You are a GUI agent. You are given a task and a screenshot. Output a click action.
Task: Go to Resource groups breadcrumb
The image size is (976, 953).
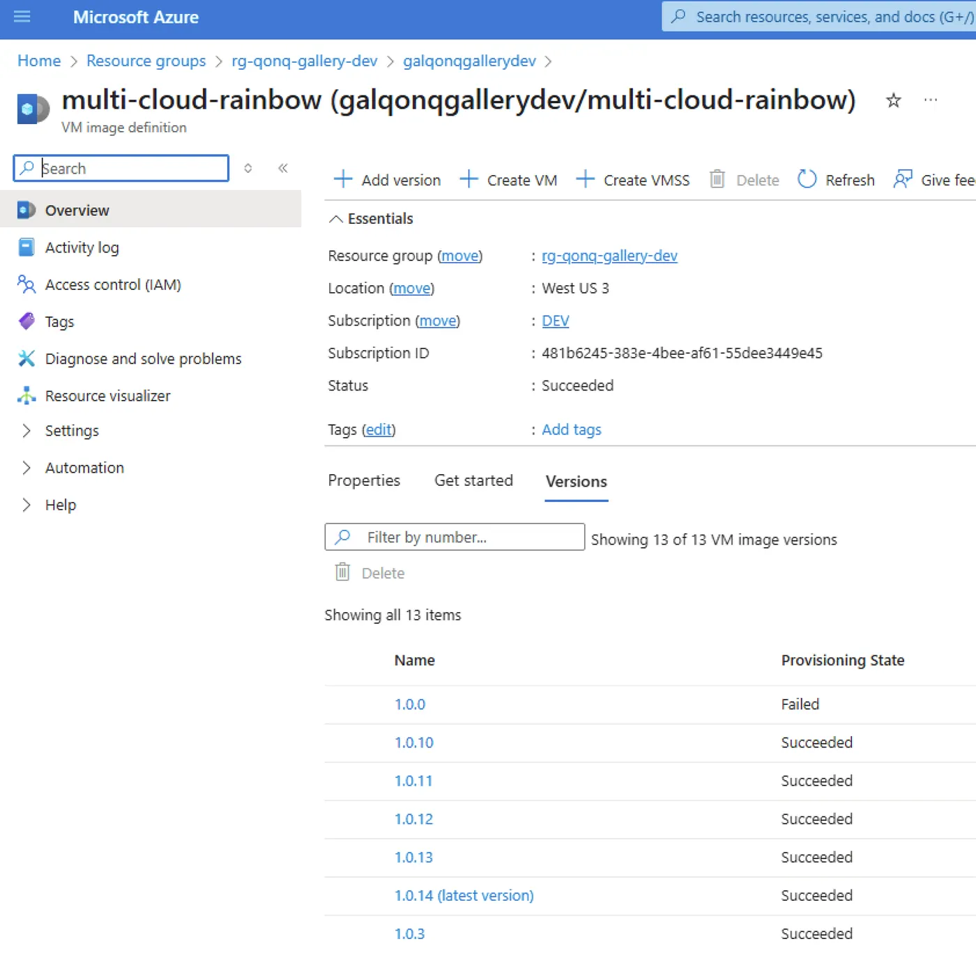pyautogui.click(x=146, y=61)
